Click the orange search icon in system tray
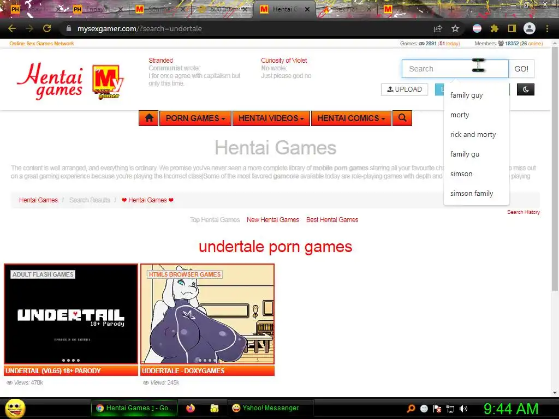The image size is (559, 419). 411,409
